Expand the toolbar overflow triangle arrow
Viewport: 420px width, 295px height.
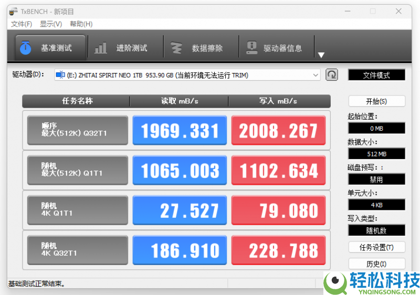[x=321, y=55]
